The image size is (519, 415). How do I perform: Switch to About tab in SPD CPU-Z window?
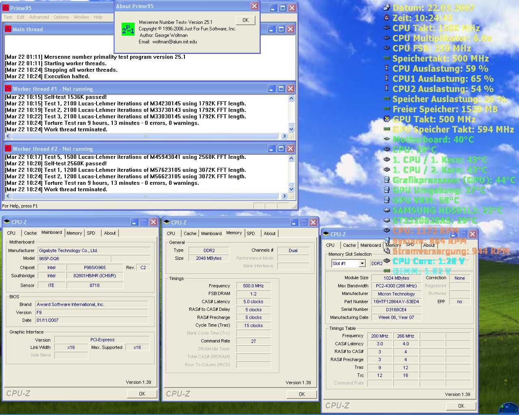tap(429, 245)
